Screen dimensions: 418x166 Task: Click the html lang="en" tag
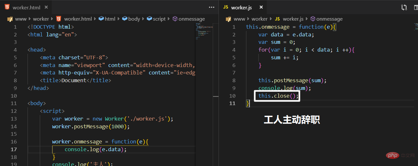tap(52, 34)
